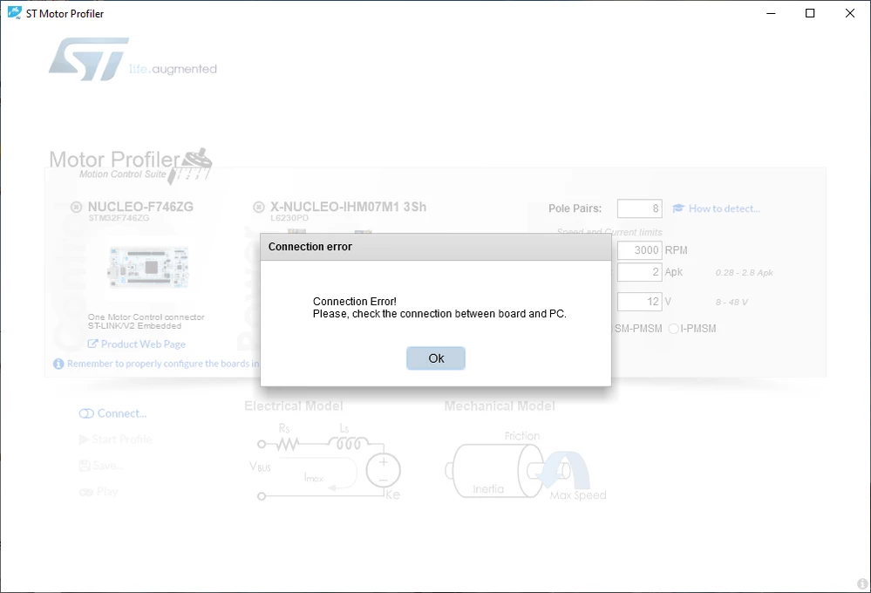Click the Apk max current field

[639, 272]
